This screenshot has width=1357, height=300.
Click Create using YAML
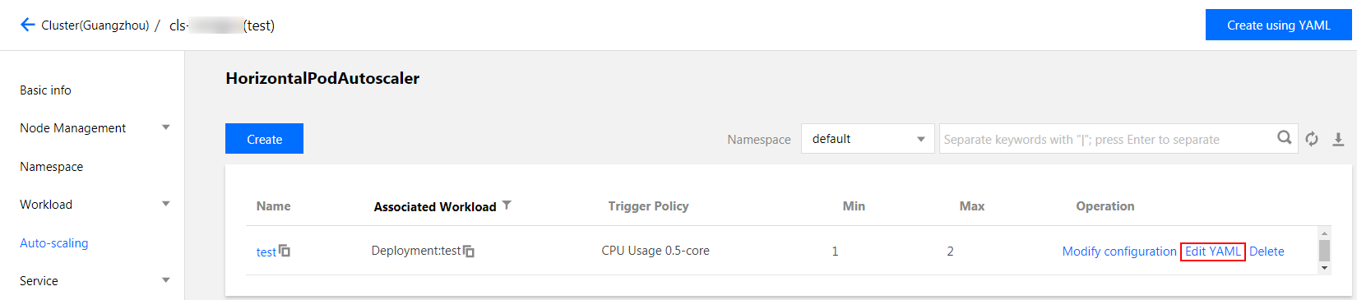point(1278,25)
